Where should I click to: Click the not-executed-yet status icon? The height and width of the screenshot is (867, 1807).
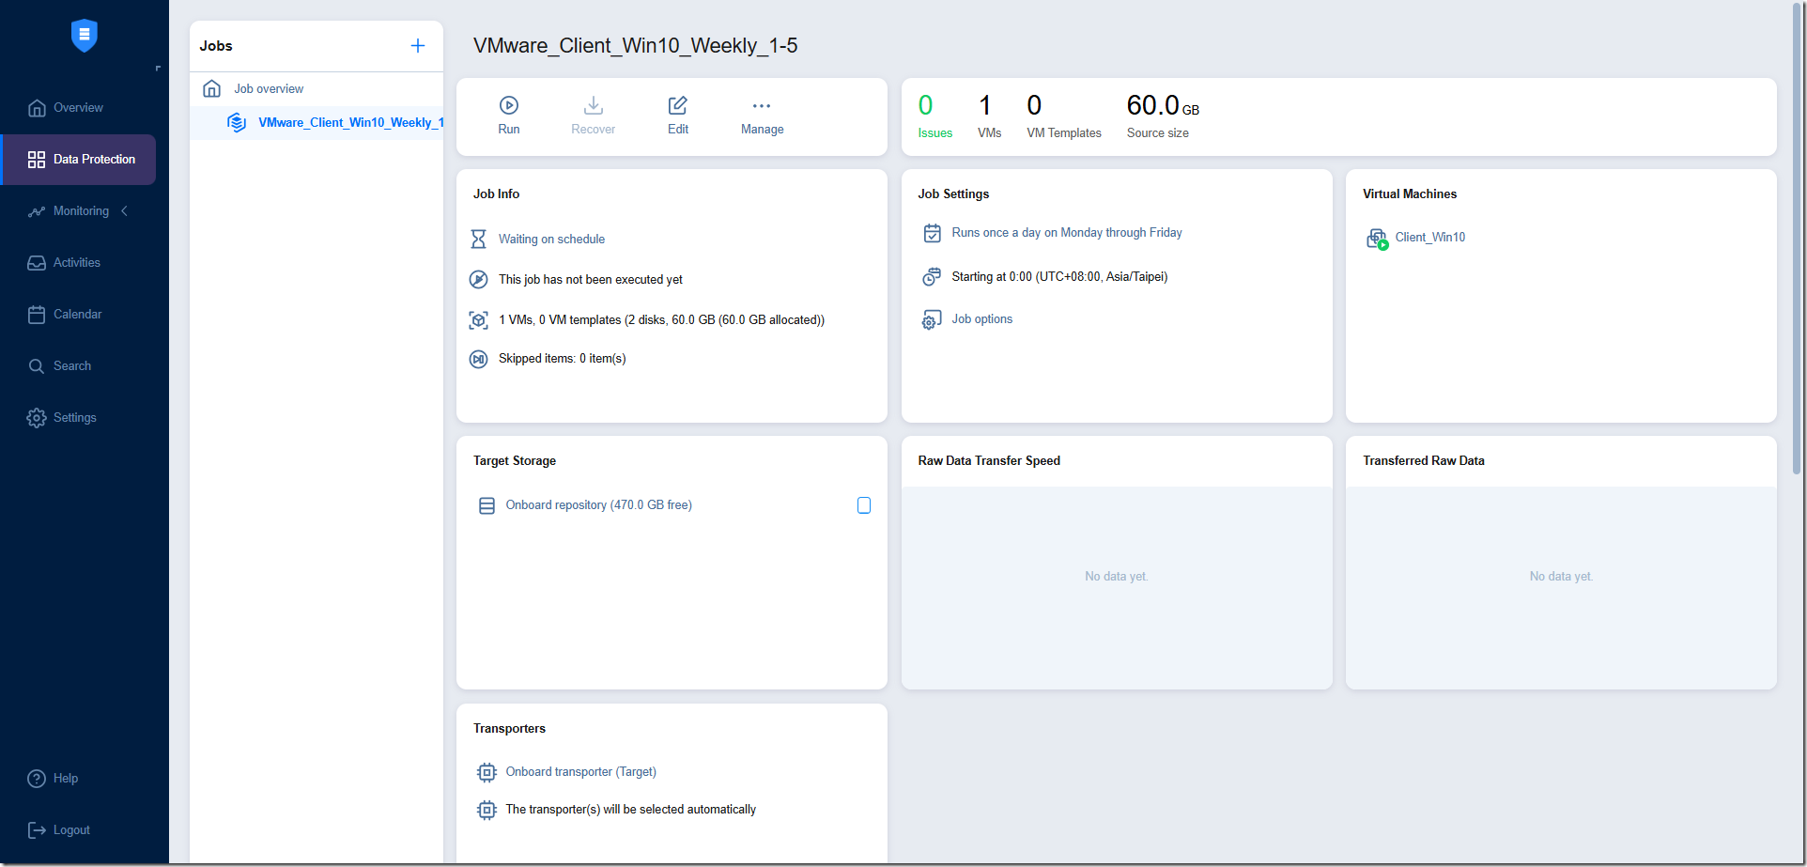(478, 280)
